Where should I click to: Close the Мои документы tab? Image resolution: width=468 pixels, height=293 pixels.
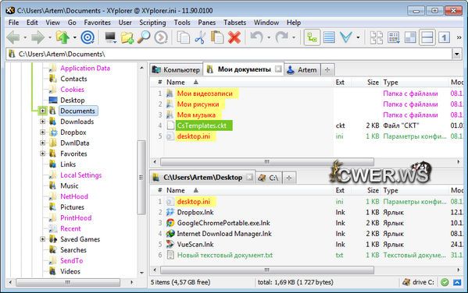(x=278, y=69)
